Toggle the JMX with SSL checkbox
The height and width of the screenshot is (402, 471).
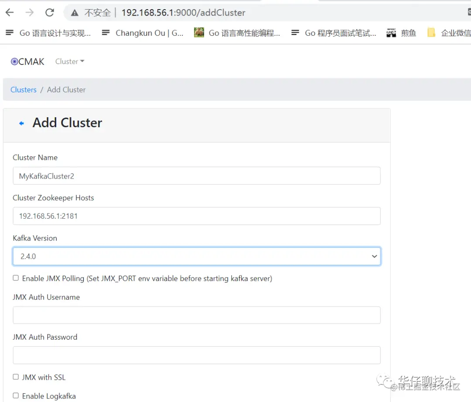16,377
